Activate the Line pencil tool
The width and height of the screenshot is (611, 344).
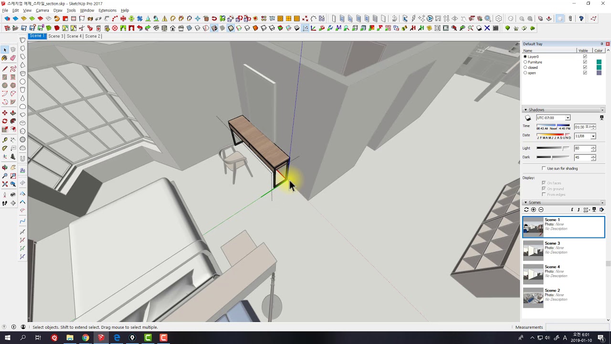(x=5, y=68)
